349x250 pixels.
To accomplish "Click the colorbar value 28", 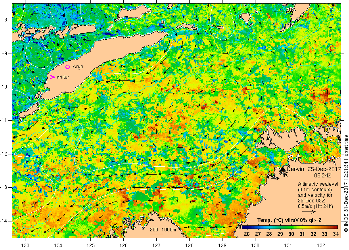I will click(x=269, y=234).
